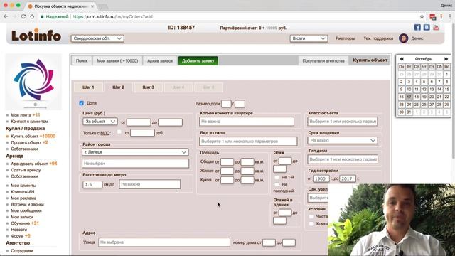The image size is (455, 256).
Task: Click the distance to metro 1.5 field
Action: (92, 185)
